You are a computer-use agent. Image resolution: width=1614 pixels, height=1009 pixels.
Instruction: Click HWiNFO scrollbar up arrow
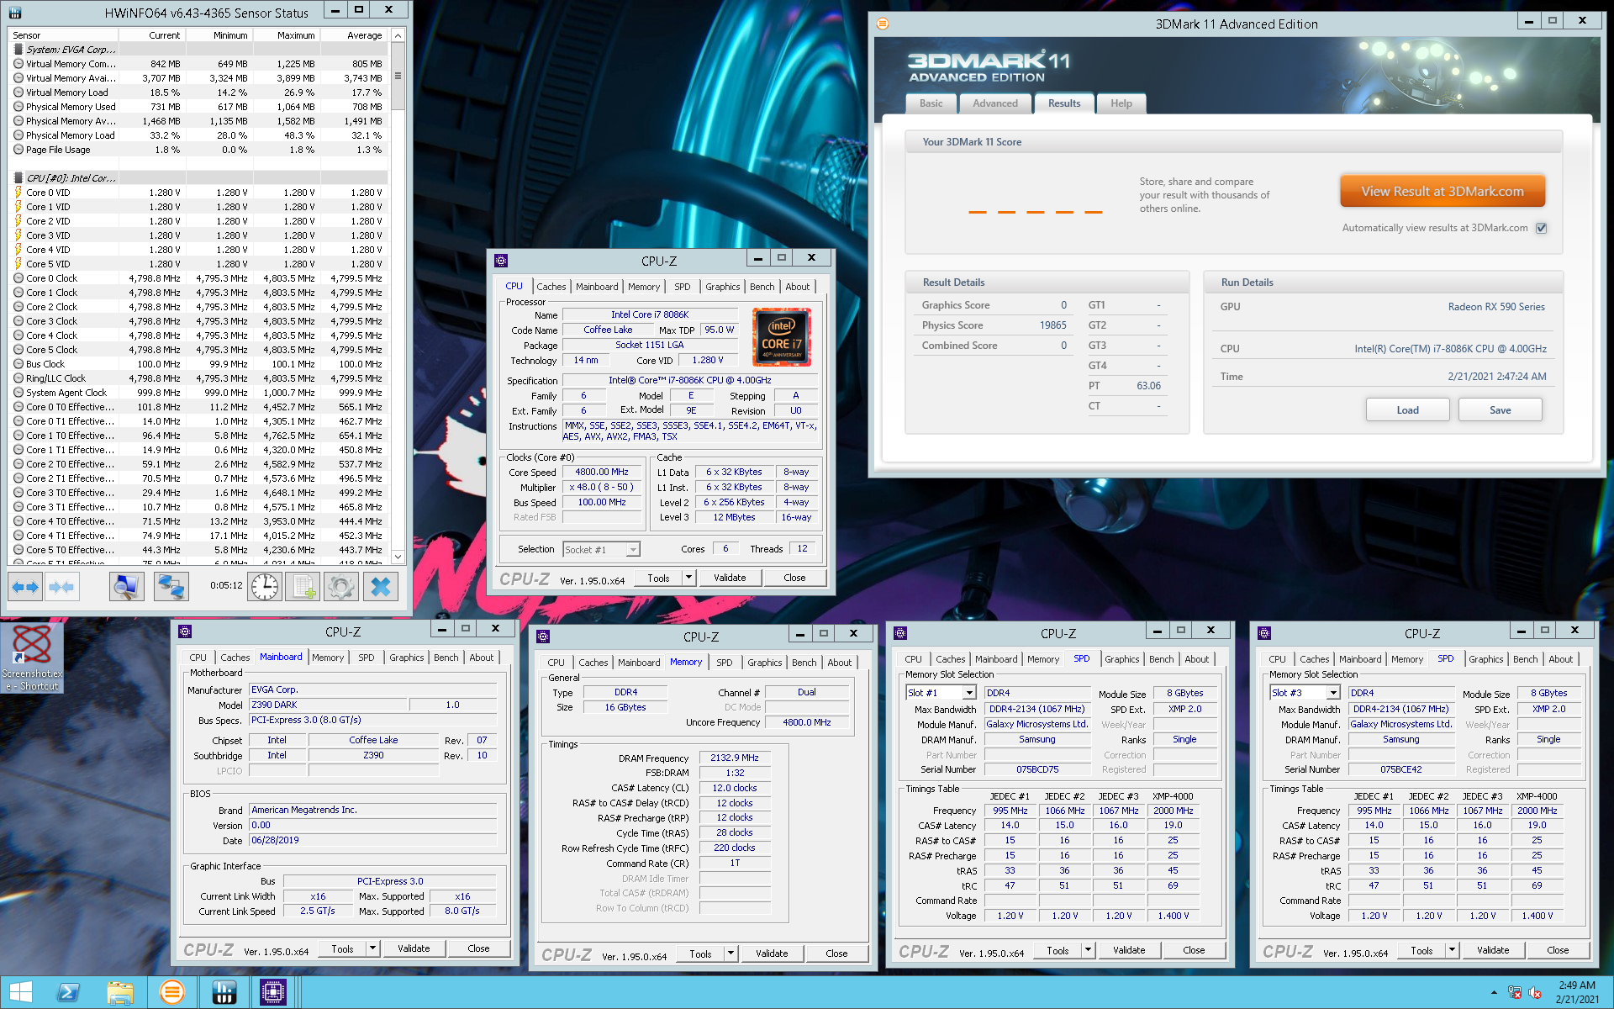coord(398,35)
